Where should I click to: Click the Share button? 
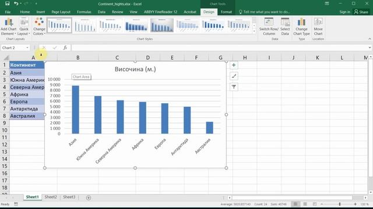click(x=361, y=12)
